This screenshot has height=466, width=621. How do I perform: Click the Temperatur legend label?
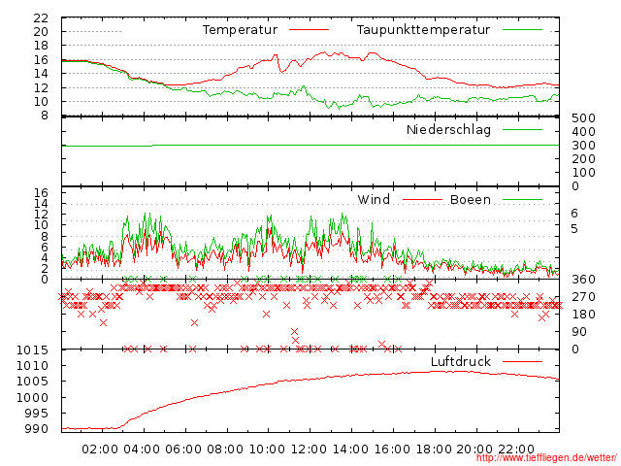click(240, 30)
